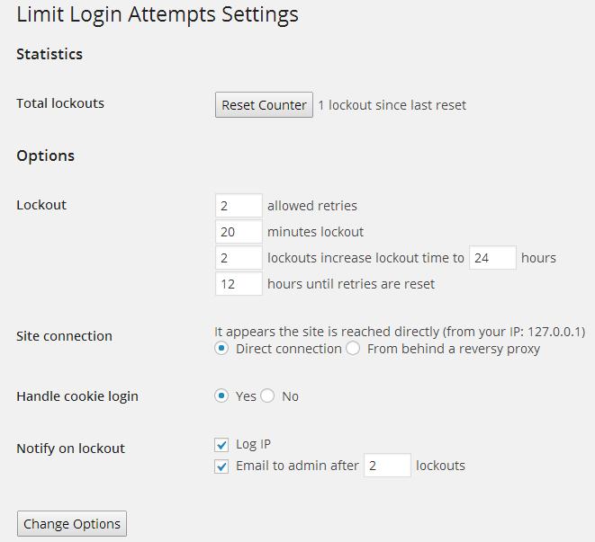
Task: Click the Email to admin after label
Action: [297, 466]
